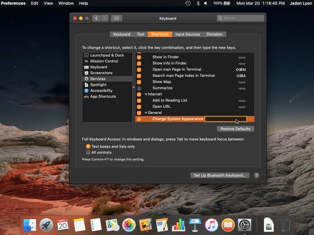Uncheck Show Info in Finder service

(139, 64)
